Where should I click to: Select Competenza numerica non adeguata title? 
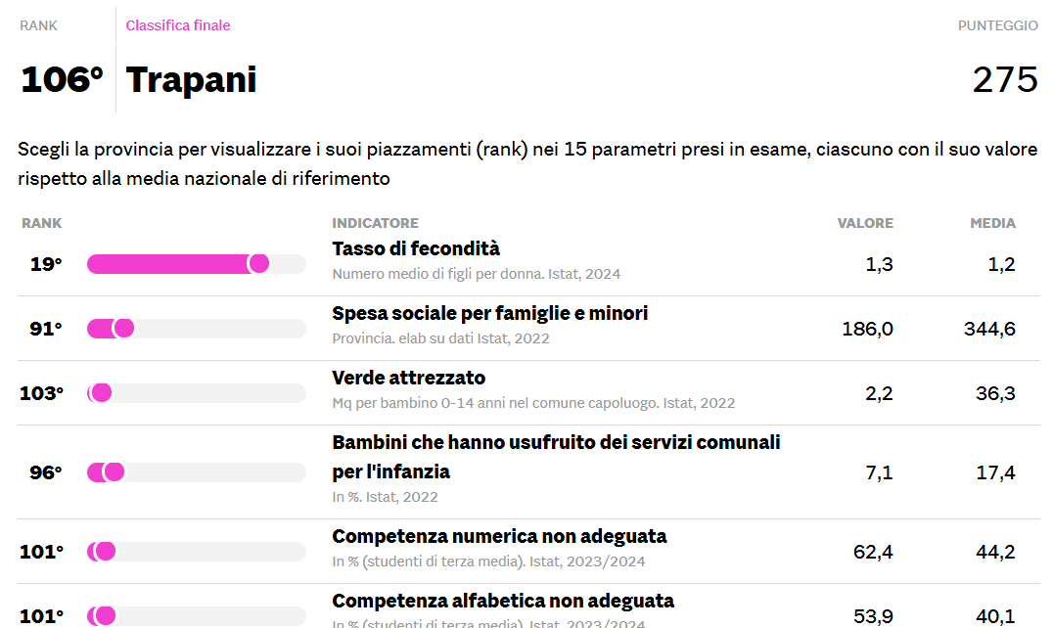[x=499, y=536]
